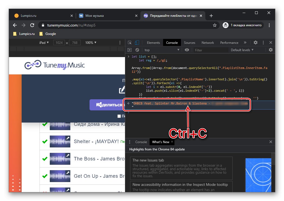Viewport: 284px width, 201px height.
Task: Click the Поделиться button
Action: pyautogui.click(x=107, y=105)
